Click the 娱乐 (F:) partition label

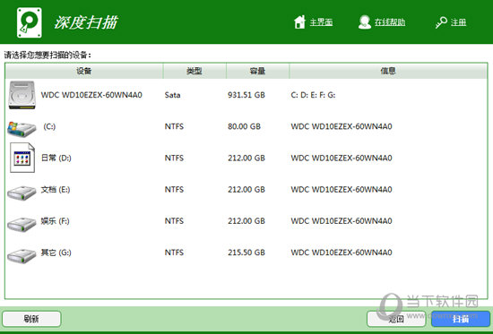click(55, 221)
